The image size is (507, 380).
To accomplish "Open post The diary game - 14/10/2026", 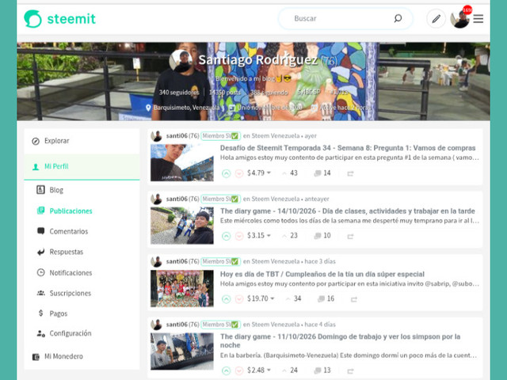I will point(348,211).
